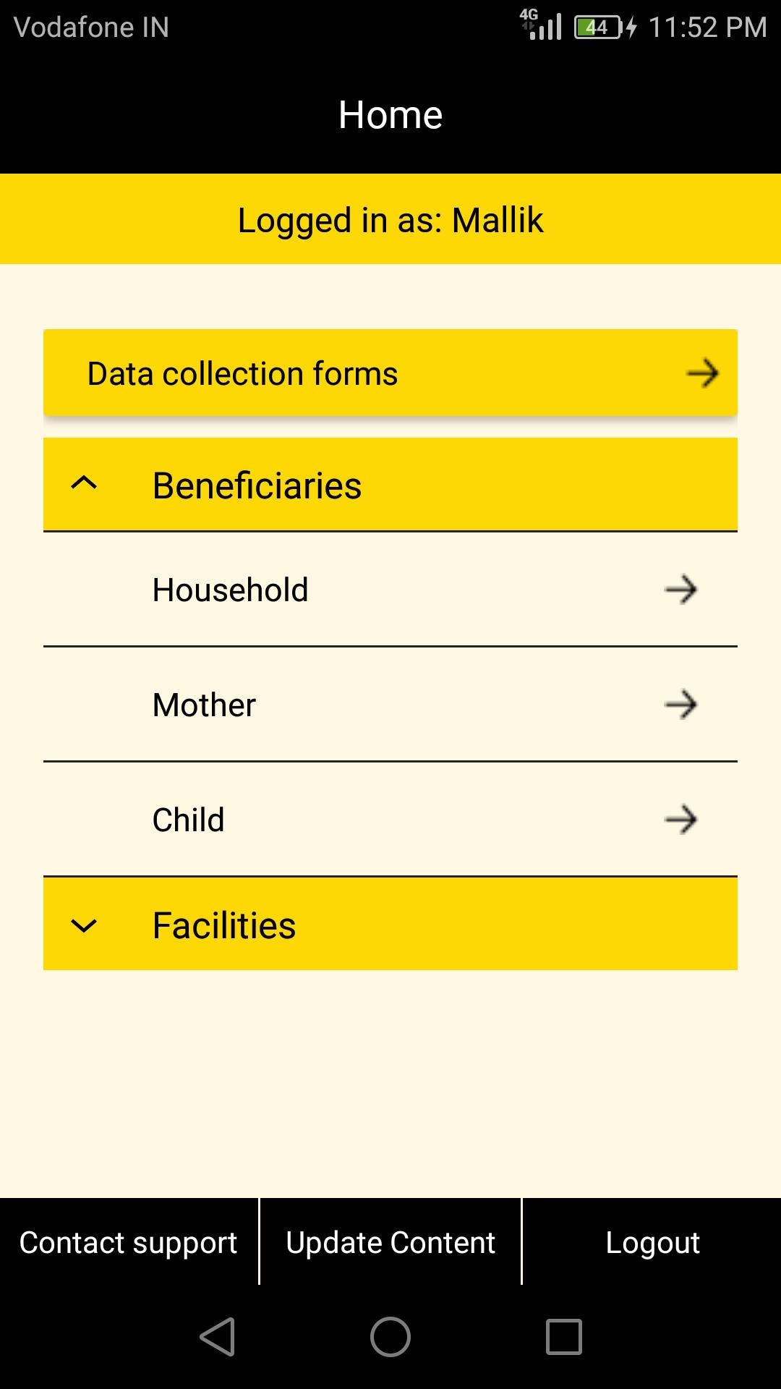Tap the 4G signal strength icon
Screen dimensions: 781x1389
coord(542,25)
